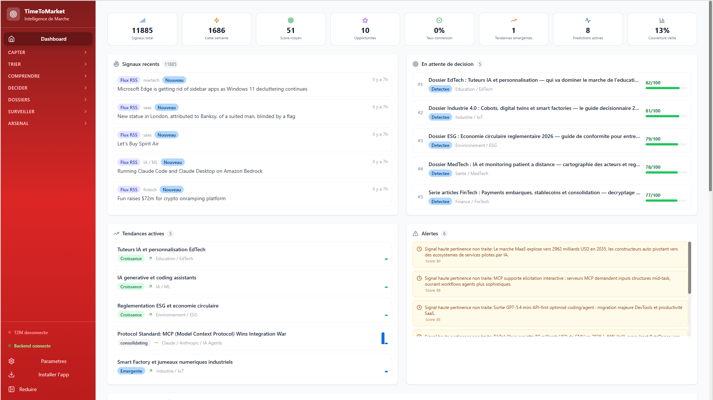Click the trend icon above Tendances emergentes

pyautogui.click(x=514, y=20)
